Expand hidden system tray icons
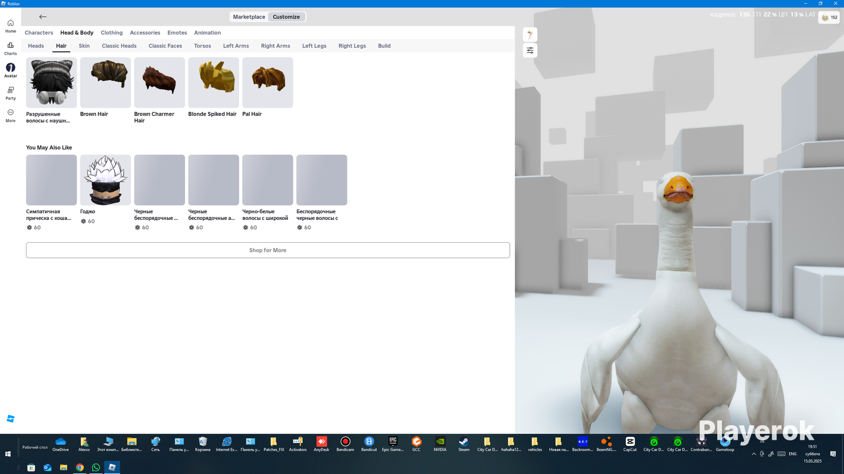The height and width of the screenshot is (474, 844). pos(754,454)
